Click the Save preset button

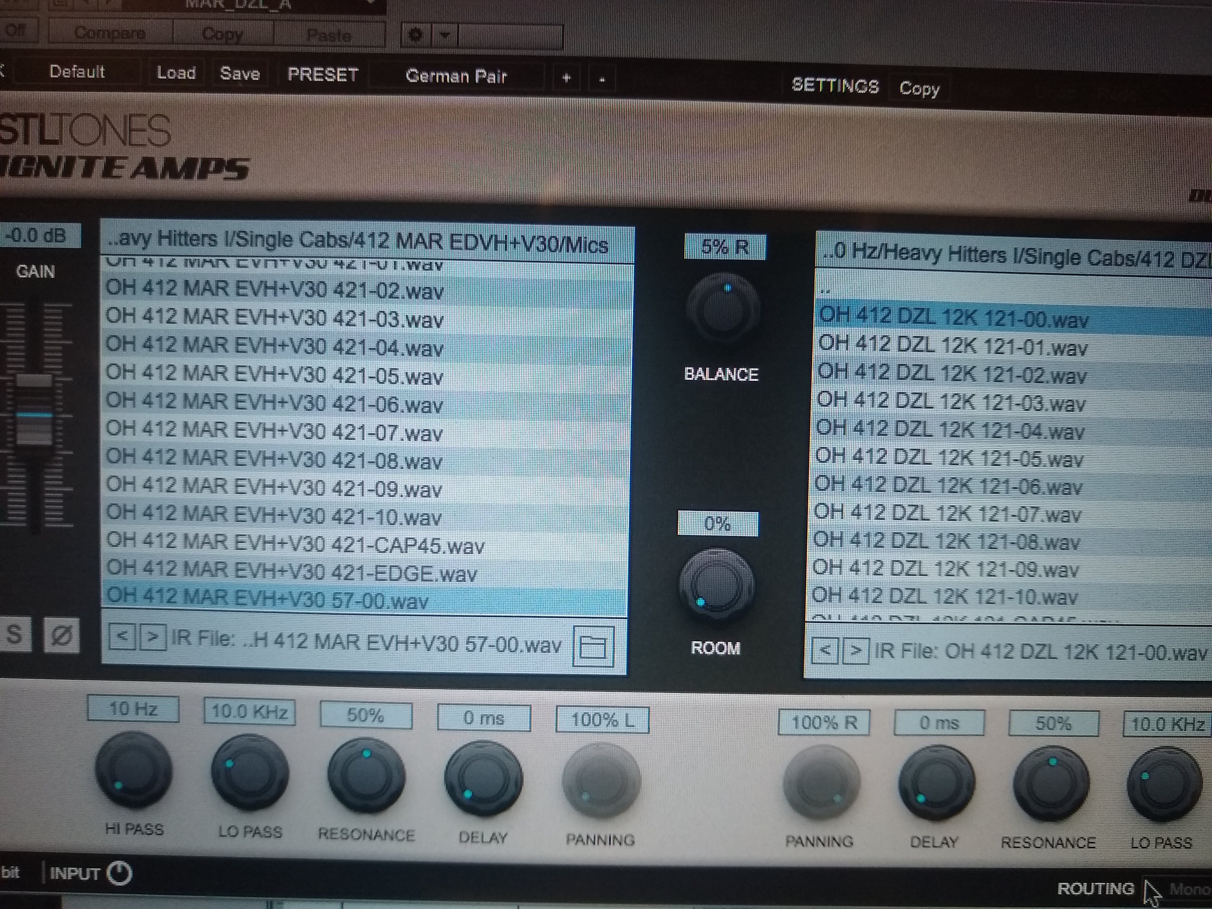[240, 74]
